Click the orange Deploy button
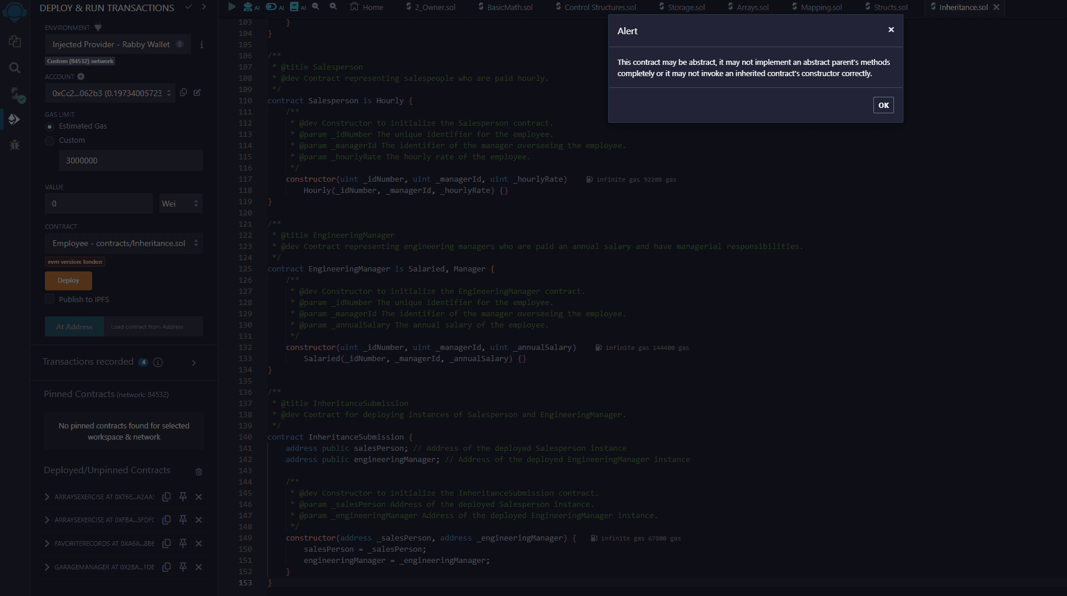This screenshot has height=596, width=1067. coord(68,280)
